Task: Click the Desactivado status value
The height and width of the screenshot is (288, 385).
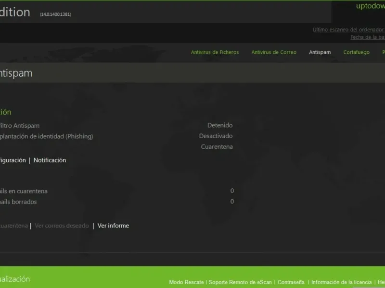Action: tap(216, 136)
